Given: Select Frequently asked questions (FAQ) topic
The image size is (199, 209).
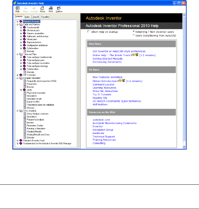Looking at the screenshot, I should click(x=42, y=81).
